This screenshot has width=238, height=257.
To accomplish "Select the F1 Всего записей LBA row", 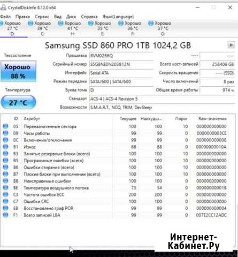I will [x=116, y=215].
